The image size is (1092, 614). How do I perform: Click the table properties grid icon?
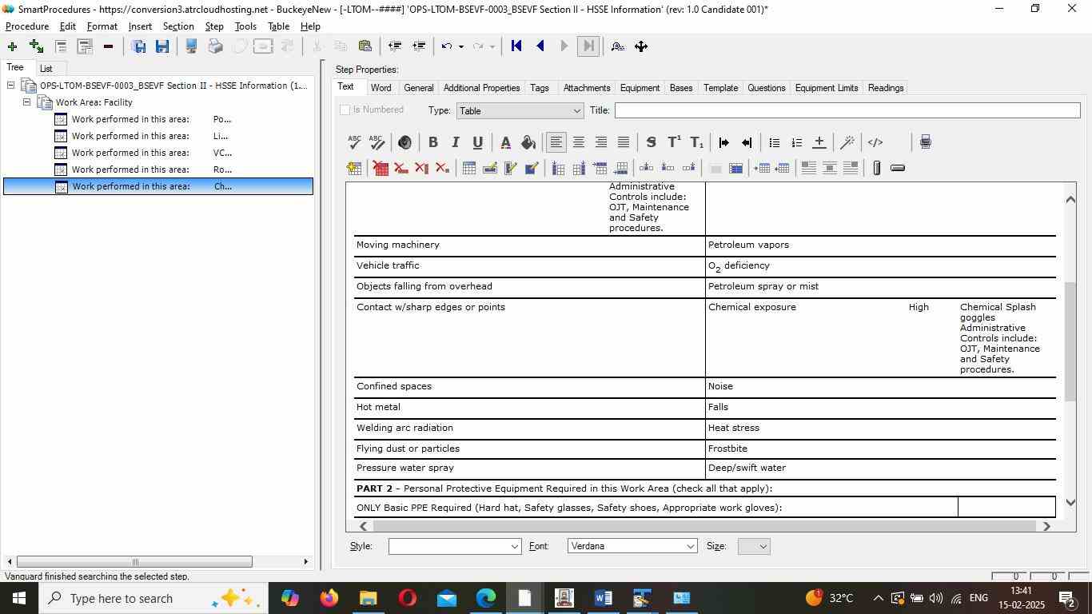point(469,168)
